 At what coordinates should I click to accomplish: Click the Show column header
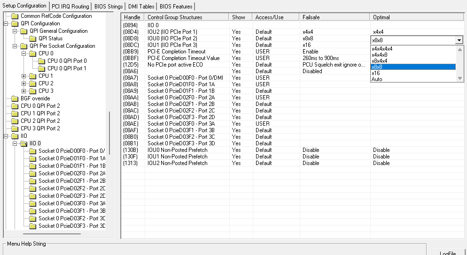click(x=241, y=17)
